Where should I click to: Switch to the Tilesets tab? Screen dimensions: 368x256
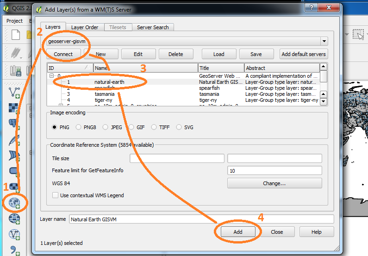[118, 27]
